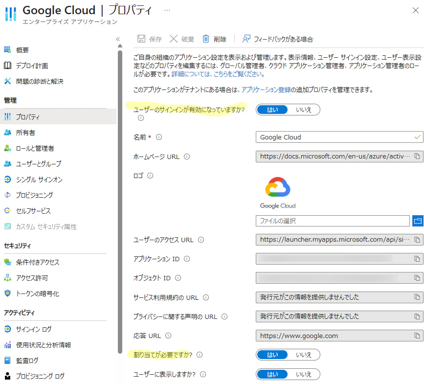
Task: Set ユーザーのサインイン有効 to はい
Action: coord(272,110)
